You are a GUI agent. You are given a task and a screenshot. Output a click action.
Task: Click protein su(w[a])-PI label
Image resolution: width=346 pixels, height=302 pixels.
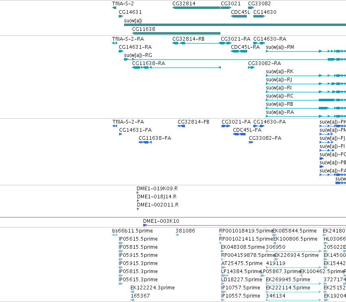332,146
